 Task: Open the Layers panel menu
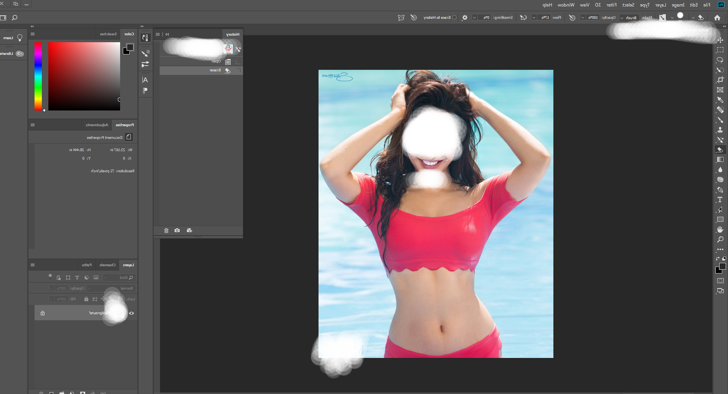[33, 265]
